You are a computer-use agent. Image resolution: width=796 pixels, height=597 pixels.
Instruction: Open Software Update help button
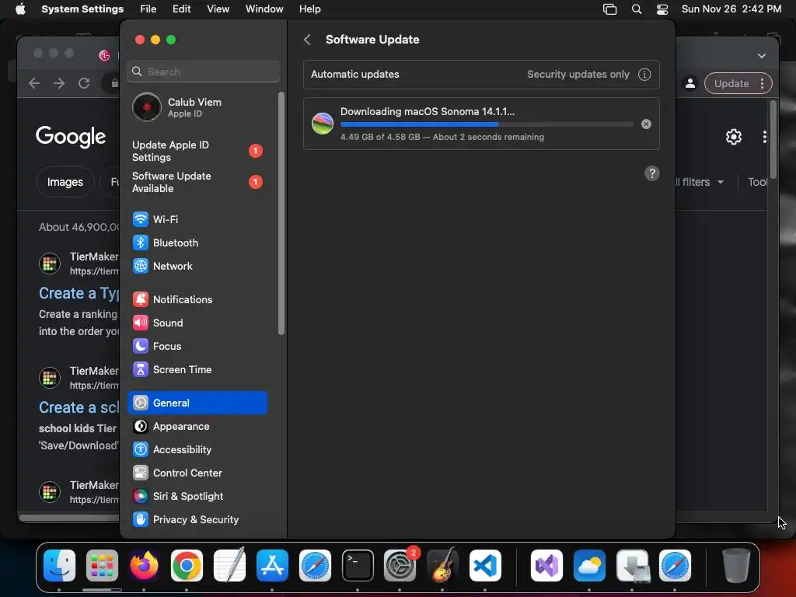[x=652, y=173]
